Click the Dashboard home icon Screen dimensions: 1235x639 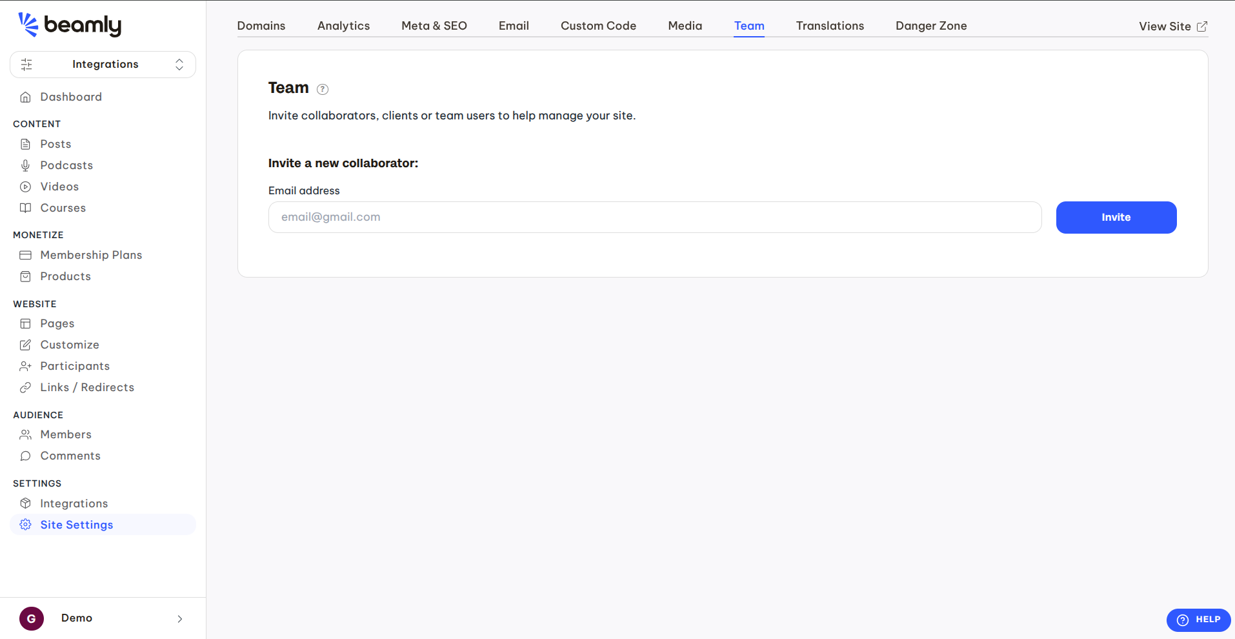[x=26, y=97]
